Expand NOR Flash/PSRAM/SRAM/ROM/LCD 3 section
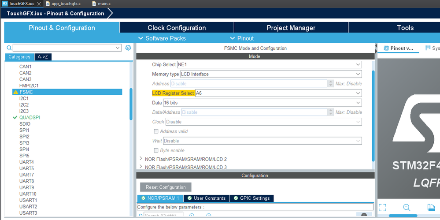The width and height of the screenshot is (440, 220). pos(141,167)
